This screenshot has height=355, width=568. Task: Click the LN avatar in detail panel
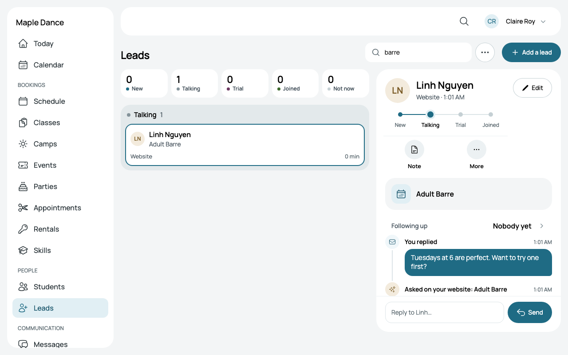pyautogui.click(x=398, y=91)
